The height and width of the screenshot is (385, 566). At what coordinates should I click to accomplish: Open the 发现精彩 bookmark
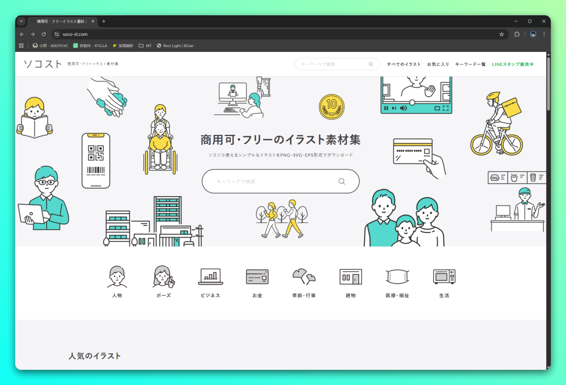tap(123, 46)
